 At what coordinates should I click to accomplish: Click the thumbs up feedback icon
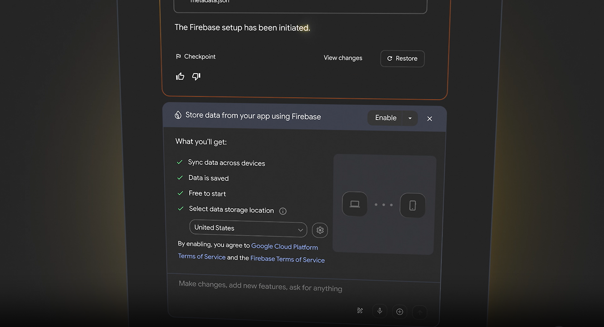coord(180,76)
